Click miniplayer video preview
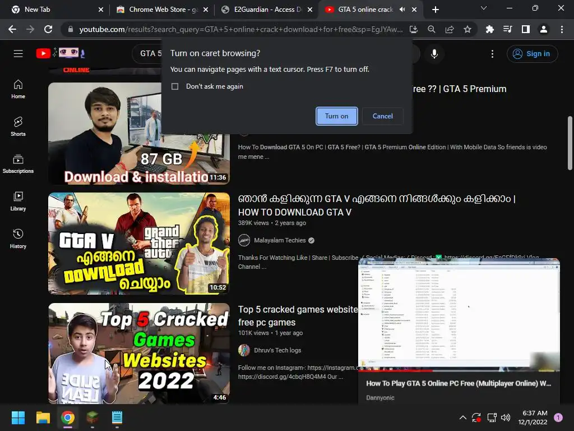574x431 pixels. pos(459,314)
